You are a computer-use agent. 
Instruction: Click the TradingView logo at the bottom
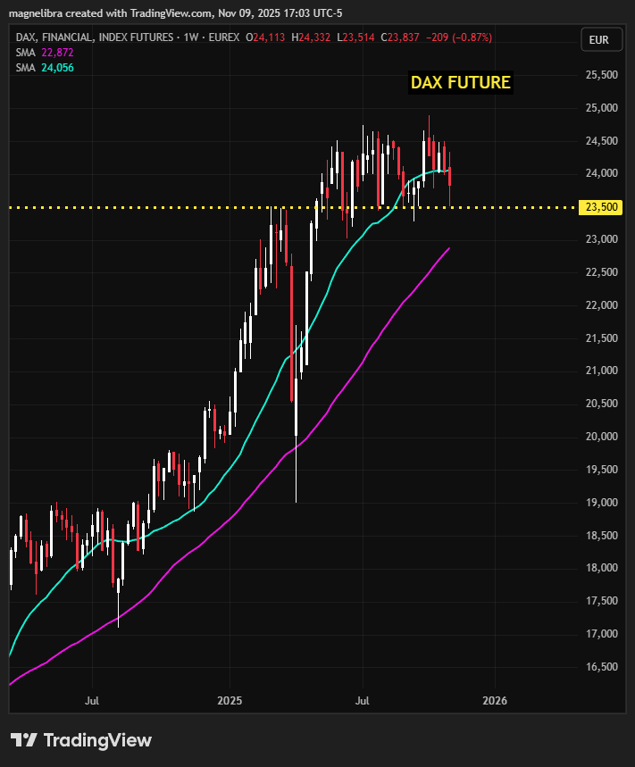coord(81,740)
